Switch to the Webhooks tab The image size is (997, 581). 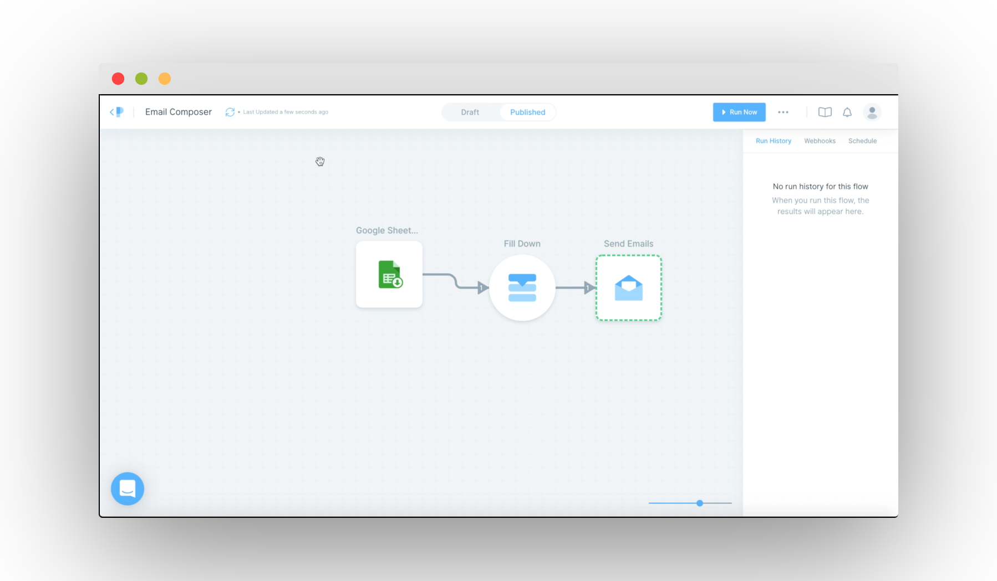click(820, 141)
